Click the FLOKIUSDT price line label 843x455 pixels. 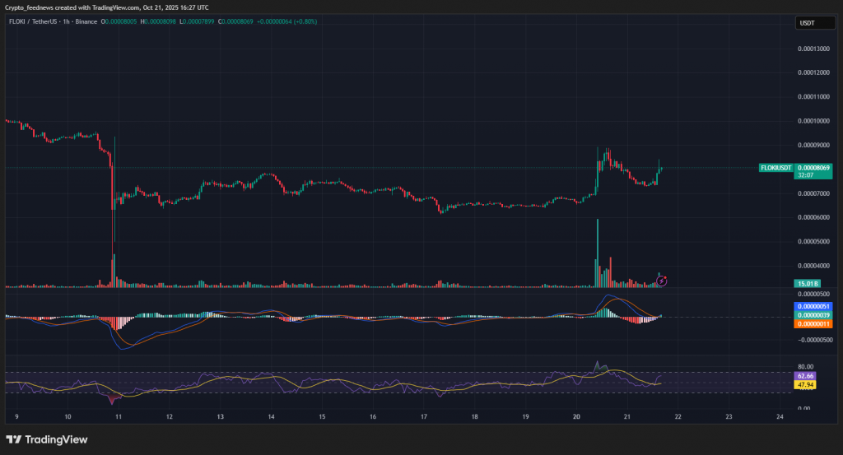coord(775,168)
